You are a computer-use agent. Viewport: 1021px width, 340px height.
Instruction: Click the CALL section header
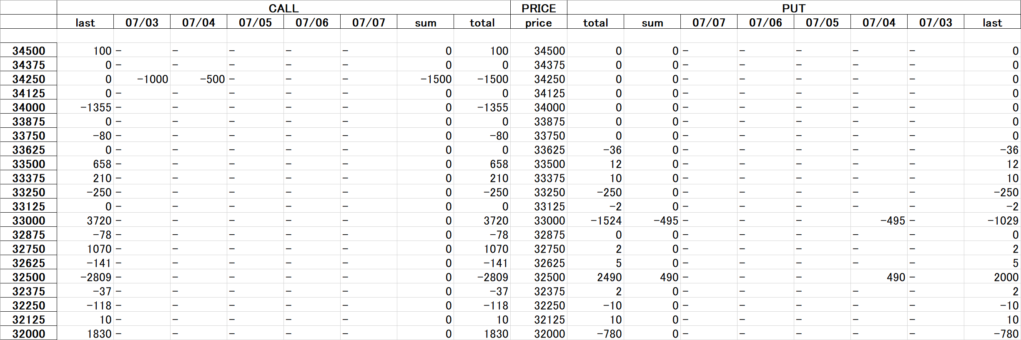(283, 8)
